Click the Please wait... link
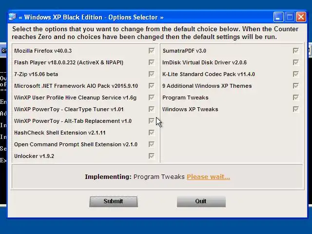 pos(208,176)
